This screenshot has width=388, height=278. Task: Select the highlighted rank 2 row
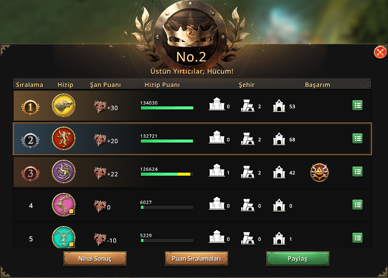[x=192, y=139]
